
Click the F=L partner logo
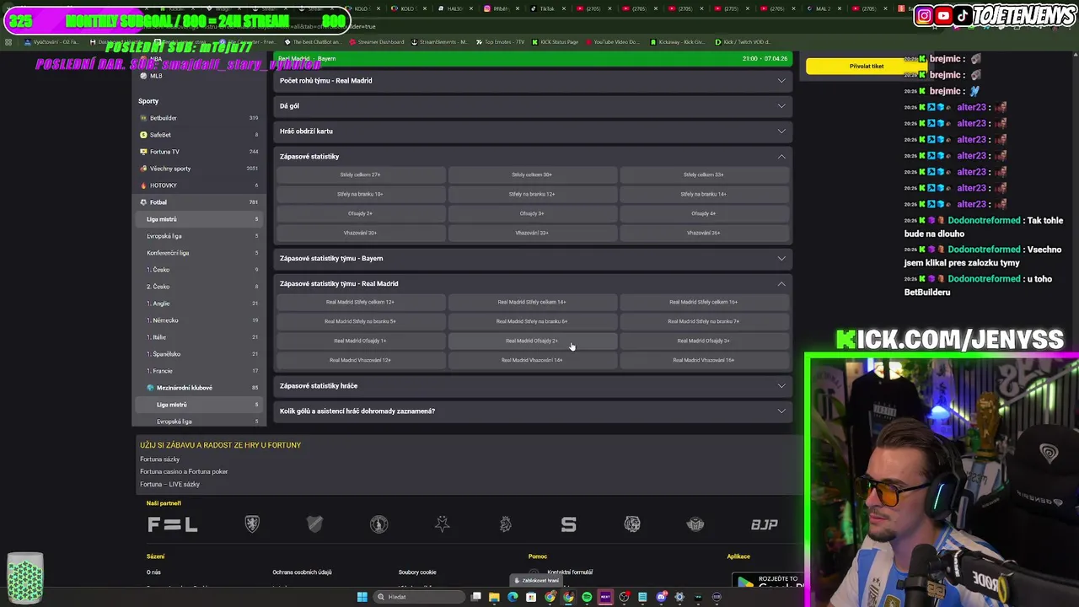tap(172, 524)
